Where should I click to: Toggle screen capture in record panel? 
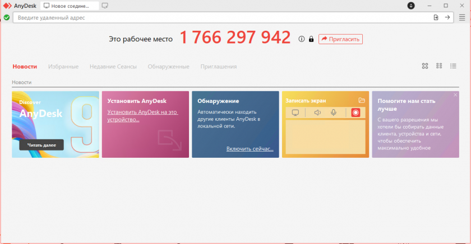(x=295, y=112)
